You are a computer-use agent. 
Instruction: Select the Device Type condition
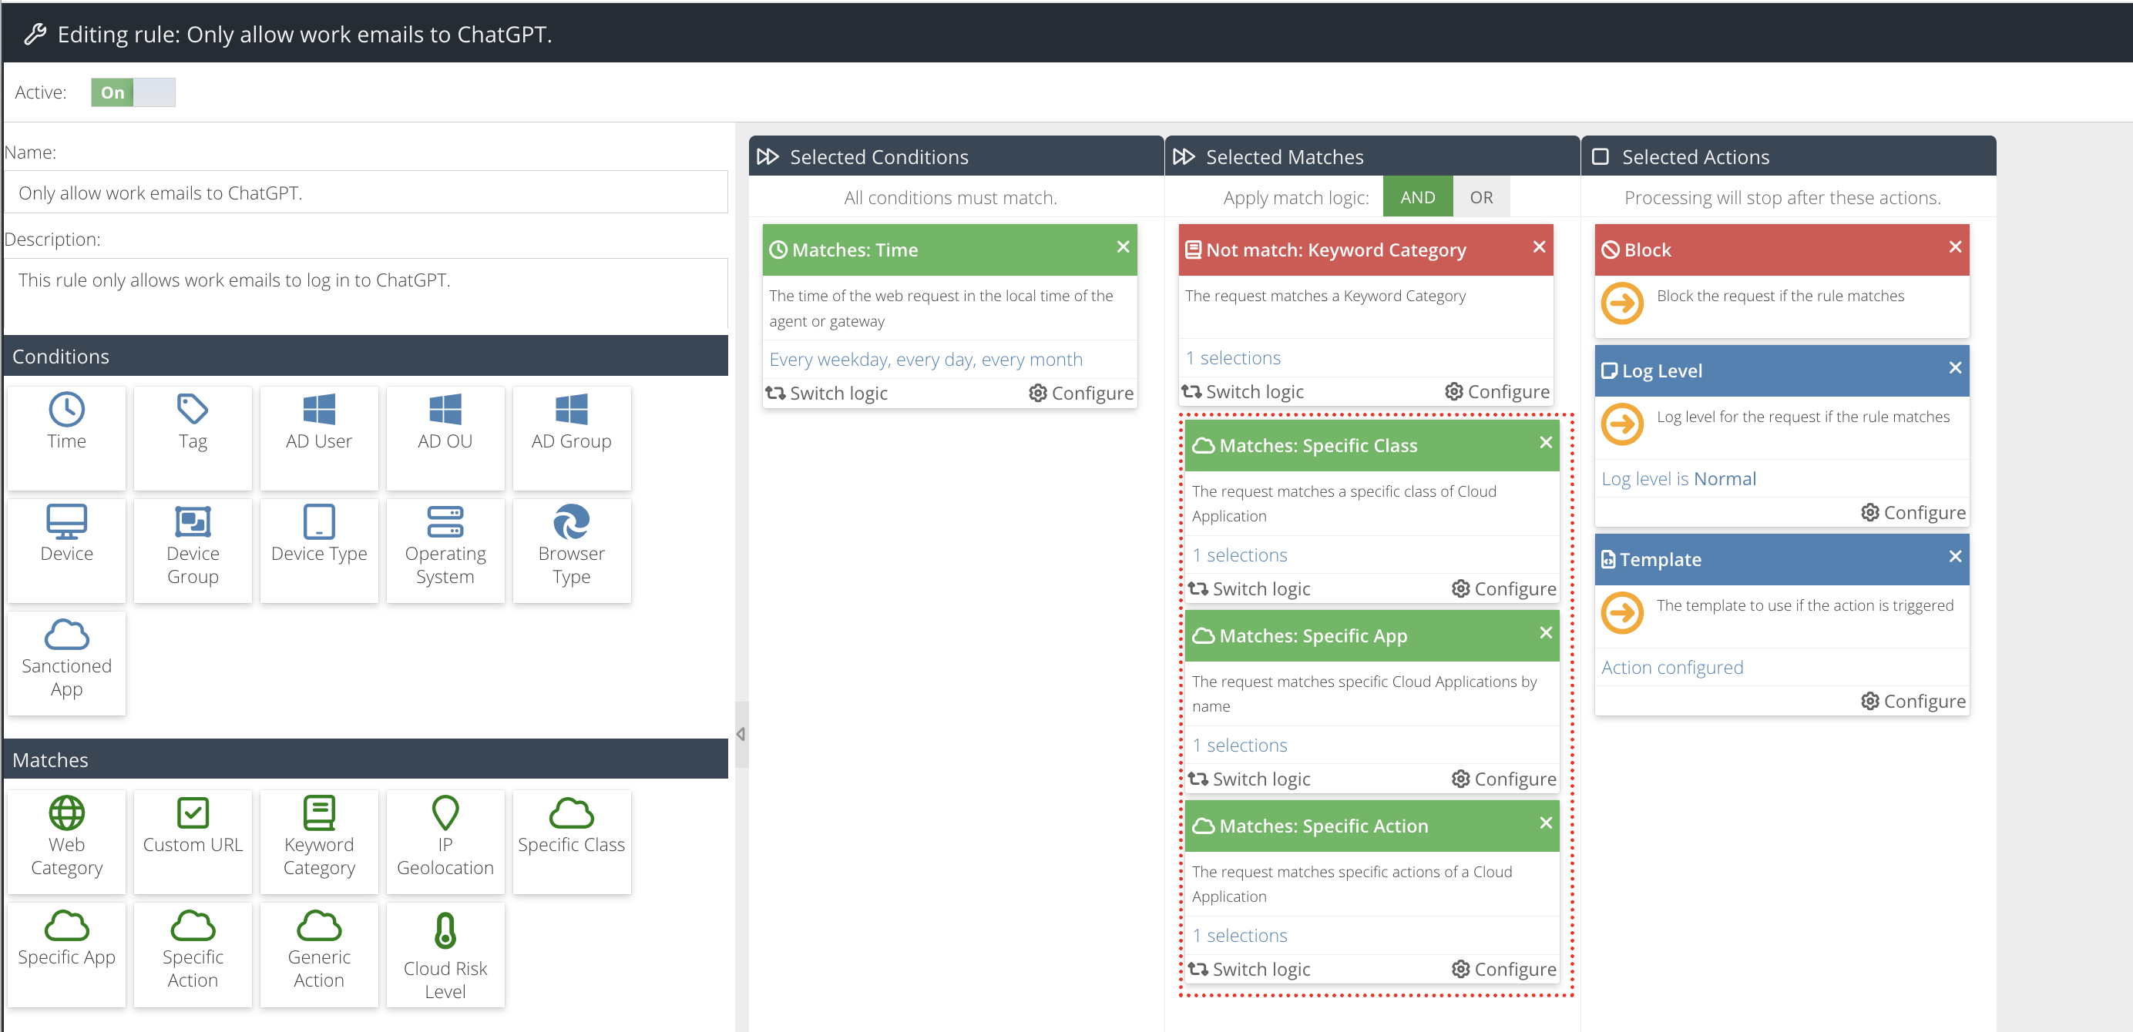pyautogui.click(x=319, y=550)
